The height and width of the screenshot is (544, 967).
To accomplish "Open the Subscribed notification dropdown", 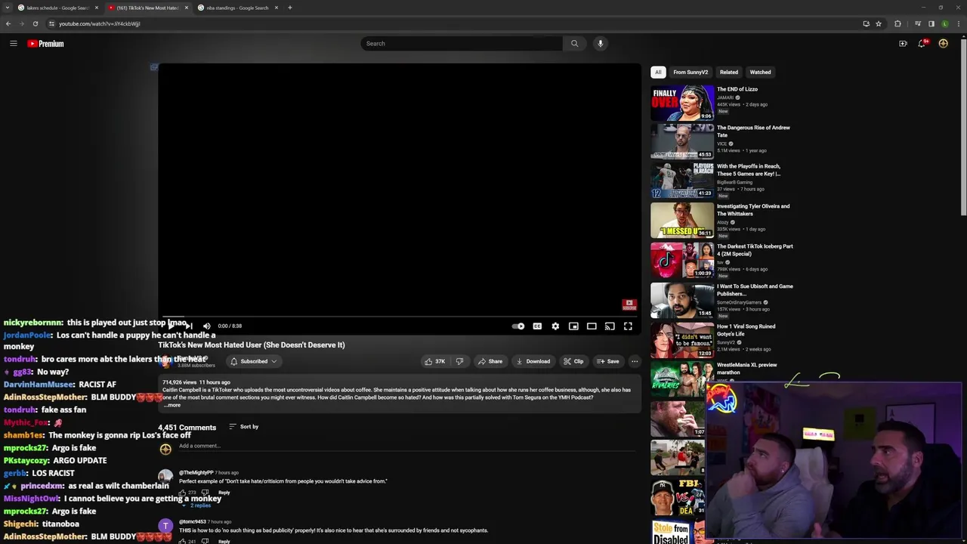I will click(x=254, y=362).
